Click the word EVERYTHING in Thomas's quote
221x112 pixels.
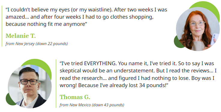[x=100, y=63]
